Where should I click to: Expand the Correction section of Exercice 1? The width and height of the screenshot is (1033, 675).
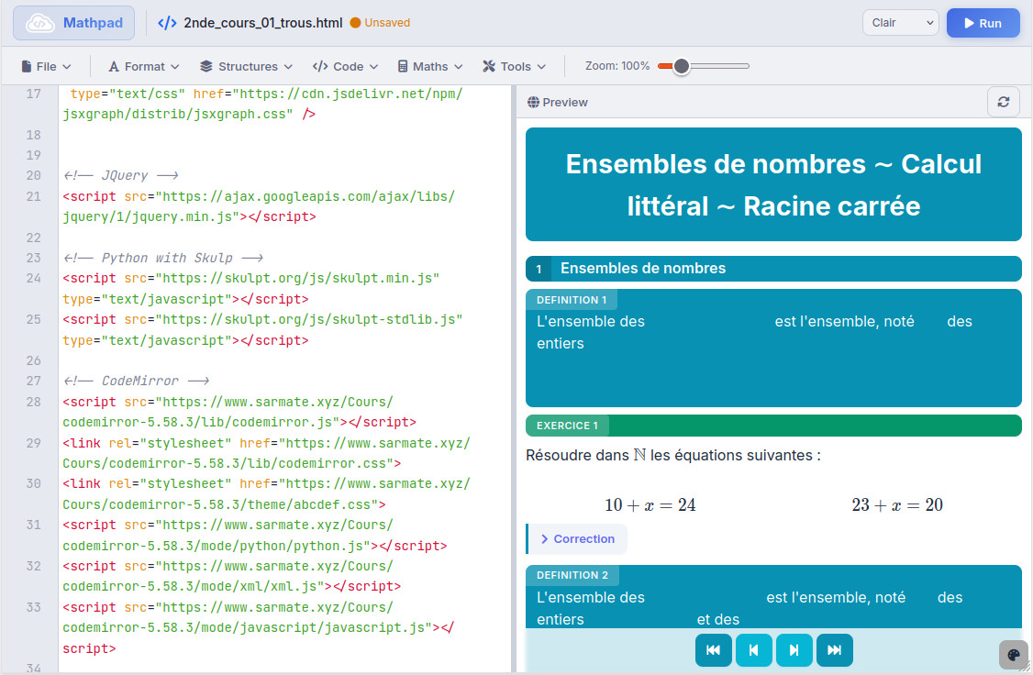tap(576, 539)
